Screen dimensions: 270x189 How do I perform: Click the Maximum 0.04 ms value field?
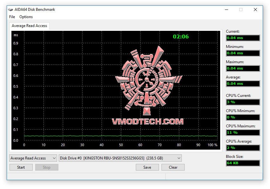point(243,69)
